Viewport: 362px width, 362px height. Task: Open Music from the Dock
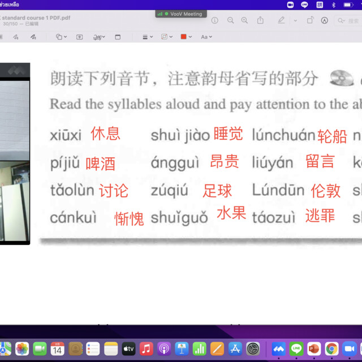point(146,348)
